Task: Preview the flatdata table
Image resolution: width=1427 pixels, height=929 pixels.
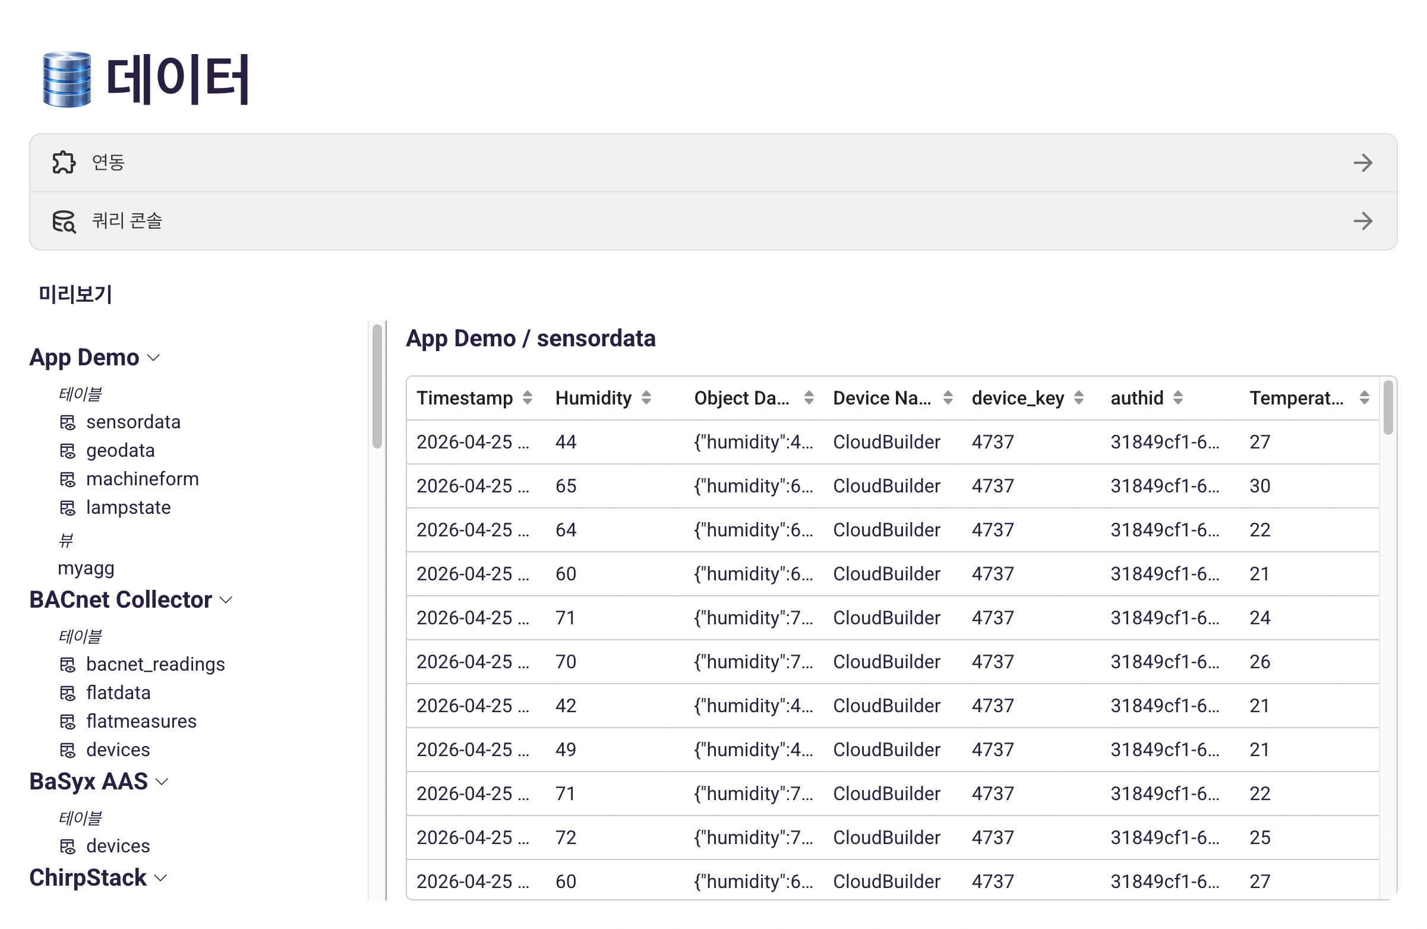Action: coord(118,693)
